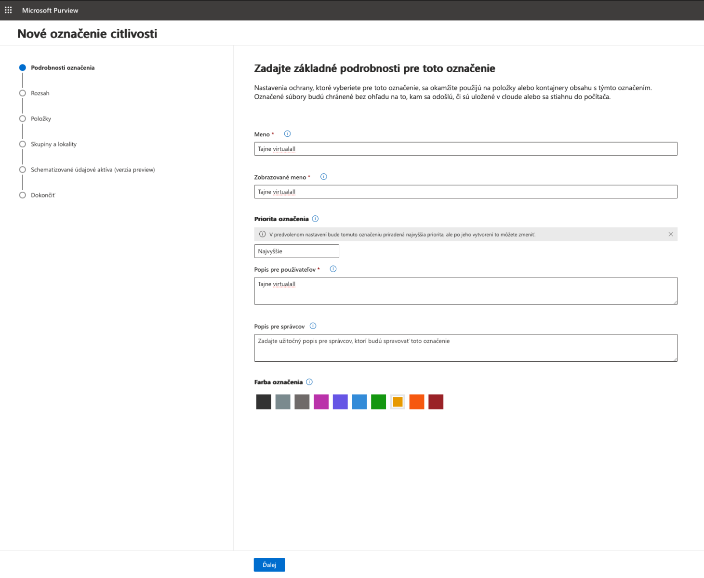Show info for Priorita označenia
The image size is (704, 578).
pyautogui.click(x=315, y=219)
